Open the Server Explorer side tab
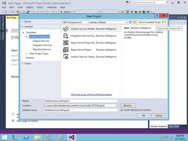 (x=3, y=23)
